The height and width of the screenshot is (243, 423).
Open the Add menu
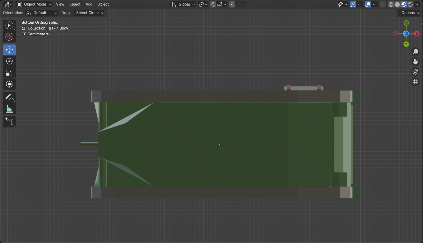pyautogui.click(x=89, y=4)
